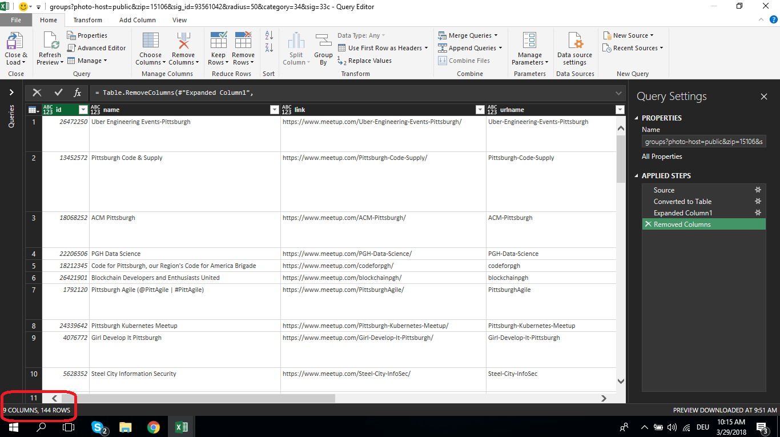780x437 pixels.
Task: Open Choose Columns tool
Action: pos(150,49)
